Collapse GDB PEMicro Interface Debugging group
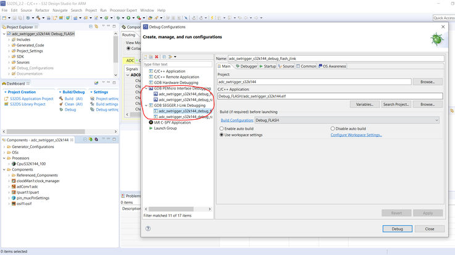Image resolution: width=455 pixels, height=255 pixels. (x=146, y=88)
